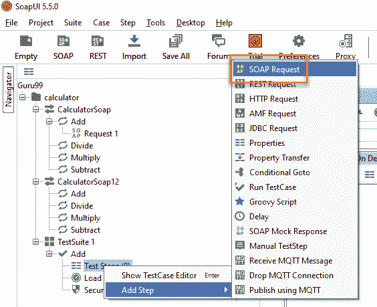The width and height of the screenshot is (377, 307).
Task: Click the Manual TestStep icon
Action: pos(240,245)
